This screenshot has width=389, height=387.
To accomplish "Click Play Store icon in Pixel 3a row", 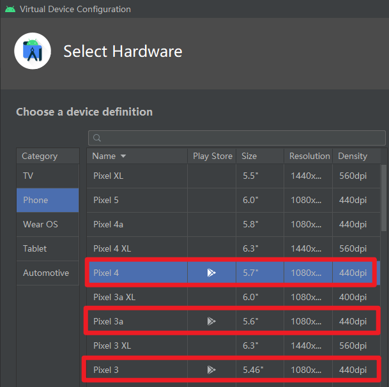I will [211, 321].
